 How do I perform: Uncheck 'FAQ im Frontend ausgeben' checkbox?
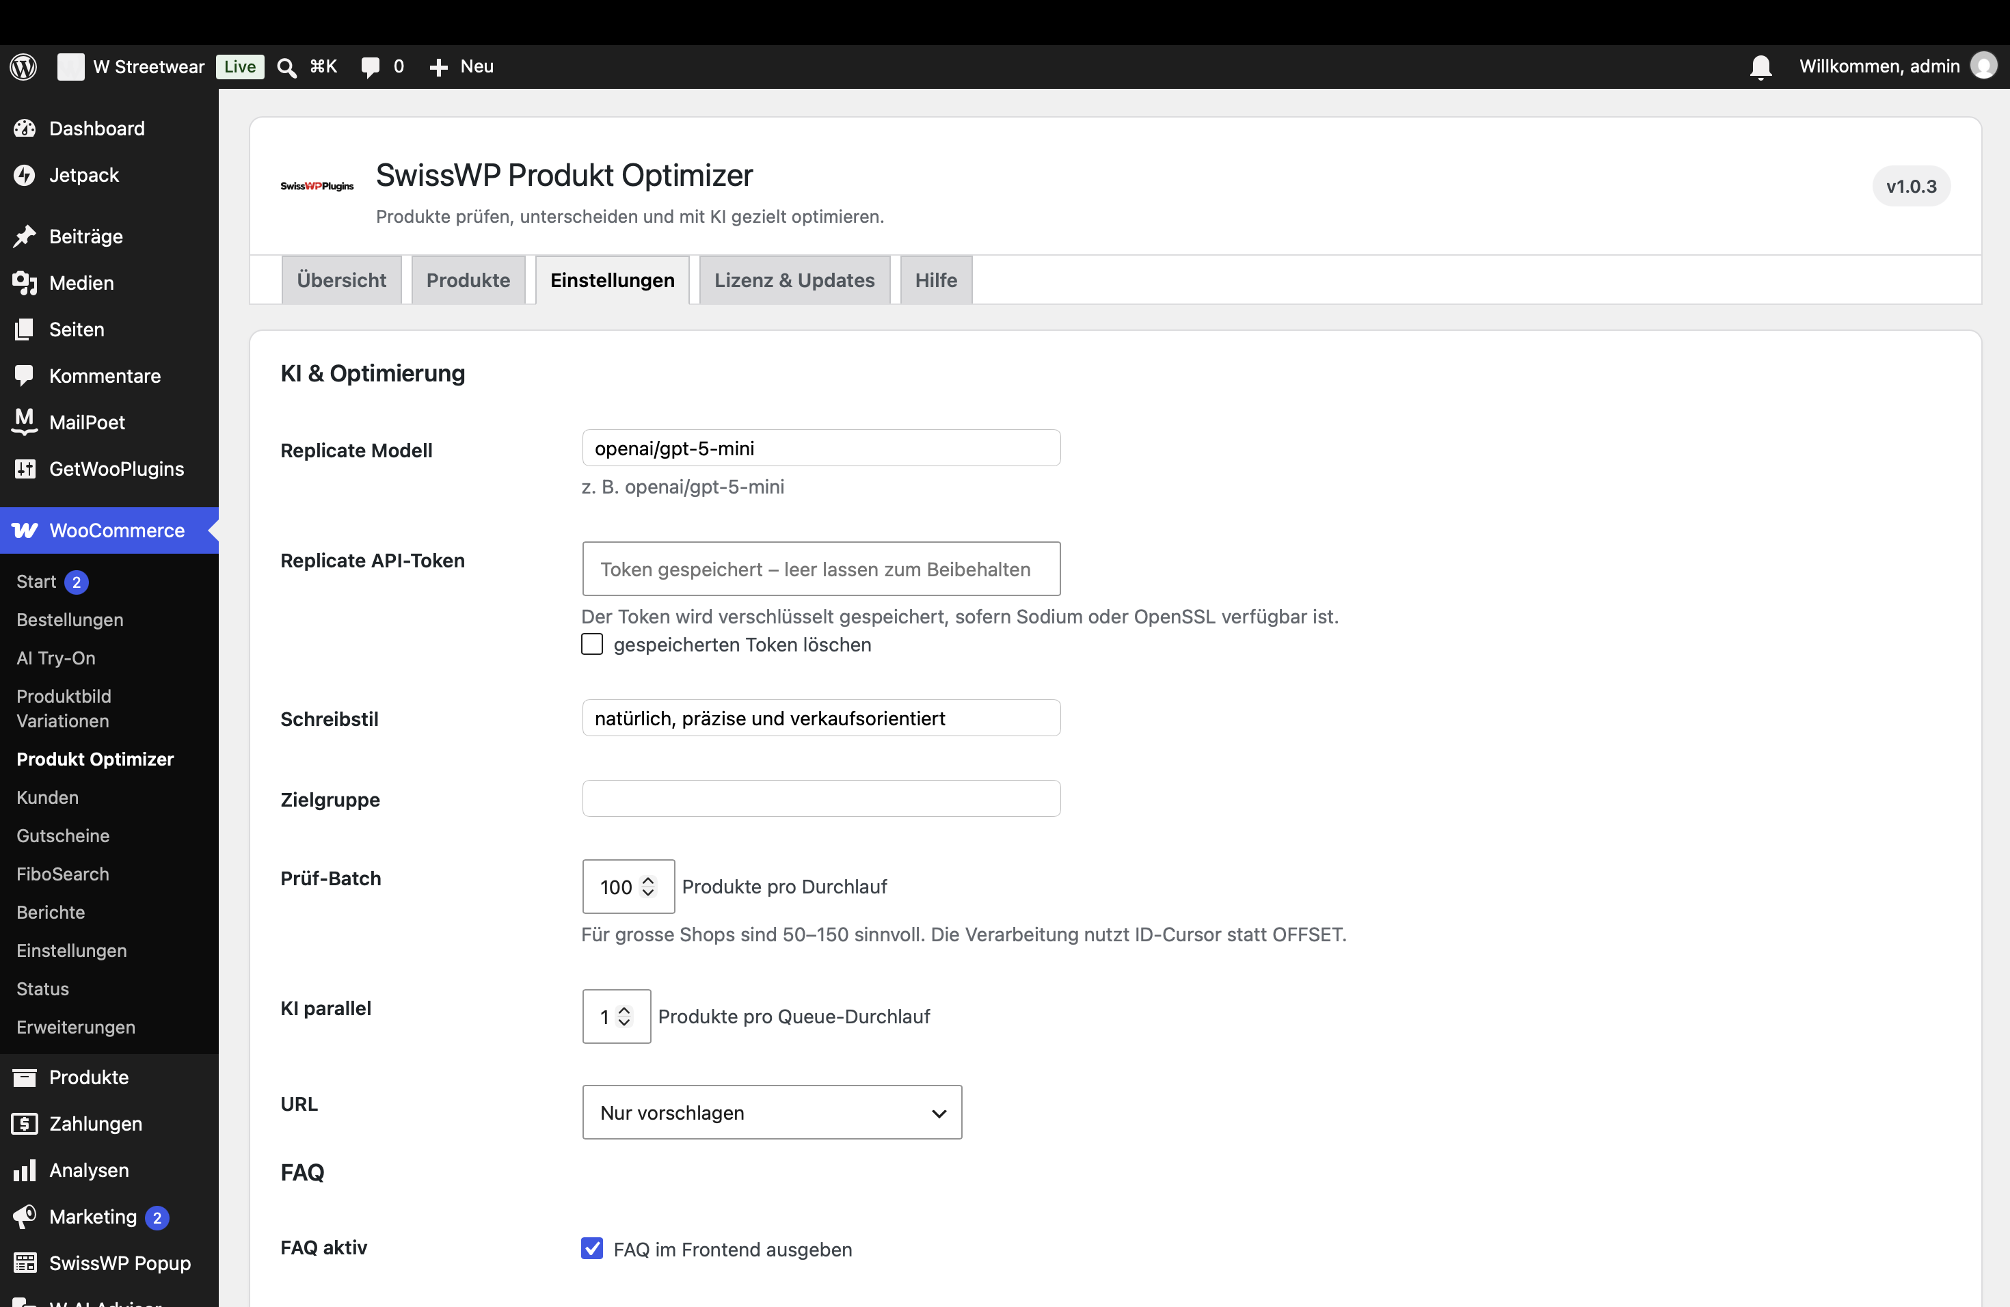592,1249
